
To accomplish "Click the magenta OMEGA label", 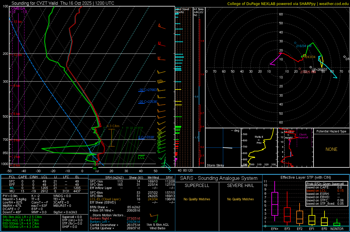I will 18,9.
